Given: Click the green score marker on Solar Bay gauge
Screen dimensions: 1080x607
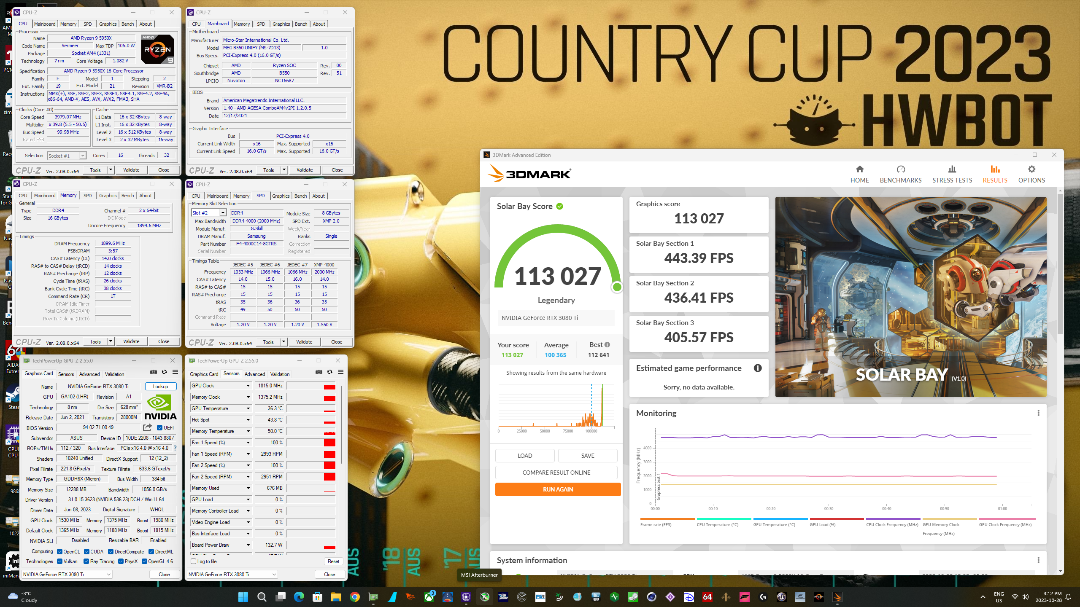Looking at the screenshot, I should point(617,287).
